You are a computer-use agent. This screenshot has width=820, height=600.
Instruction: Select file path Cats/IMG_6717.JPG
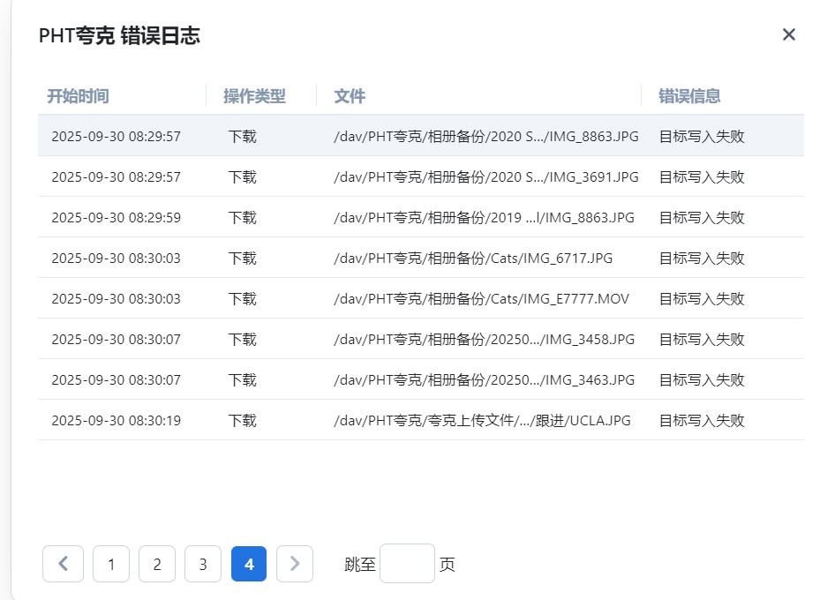pos(473,259)
